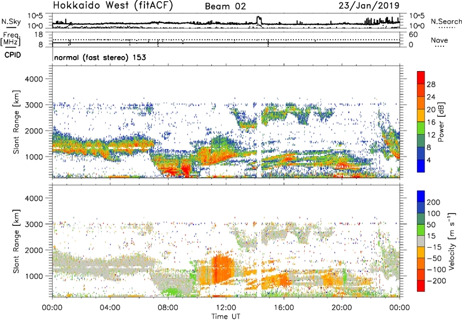Image resolution: width=462 pixels, height=320 pixels.
Task: Click the '16:00' time axis tick
Action: pos(284,308)
